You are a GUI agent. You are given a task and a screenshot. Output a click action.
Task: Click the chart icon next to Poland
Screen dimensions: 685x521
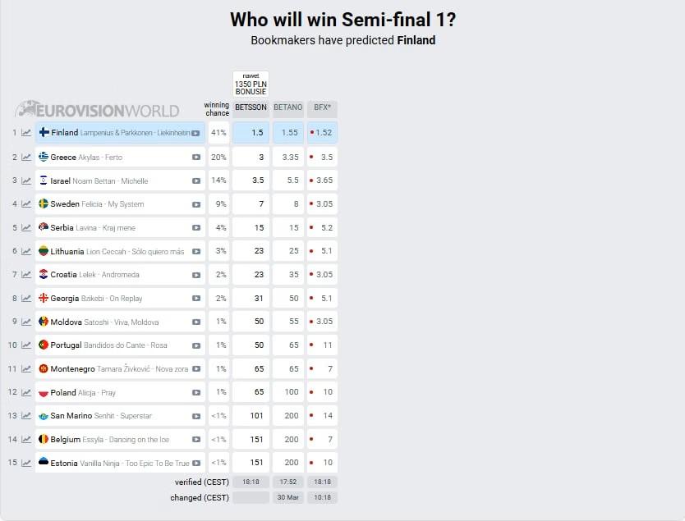27,392
